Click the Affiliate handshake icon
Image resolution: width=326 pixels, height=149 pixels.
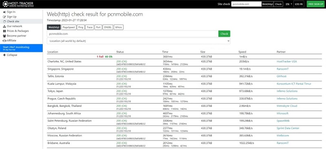(x=4, y=41)
